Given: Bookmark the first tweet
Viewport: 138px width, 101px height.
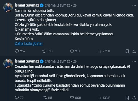Looking at the screenshot, I should tap(127, 51).
